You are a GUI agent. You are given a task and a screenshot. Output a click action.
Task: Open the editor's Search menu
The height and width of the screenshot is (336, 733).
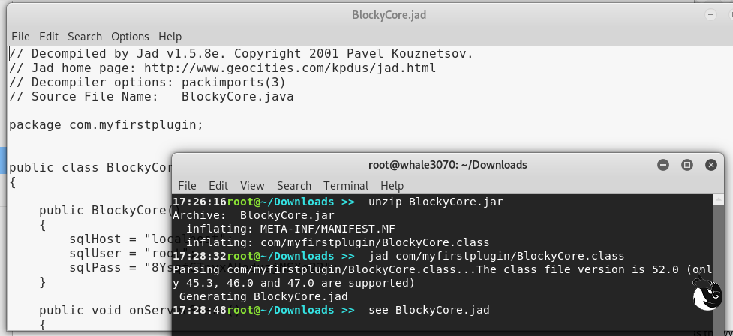85,37
